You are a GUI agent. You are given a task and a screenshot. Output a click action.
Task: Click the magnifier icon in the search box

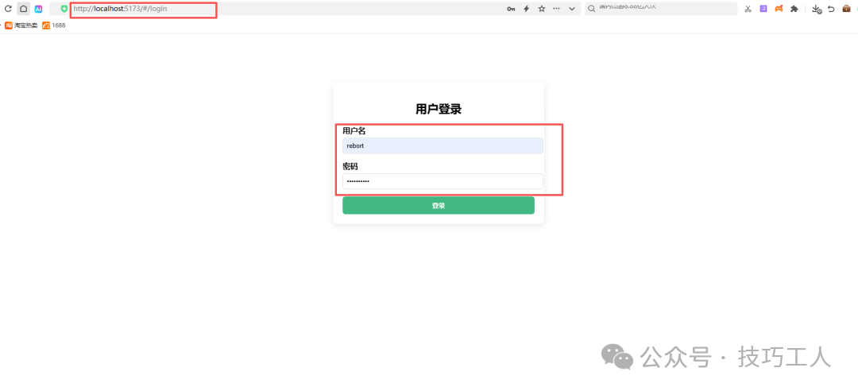592,9
